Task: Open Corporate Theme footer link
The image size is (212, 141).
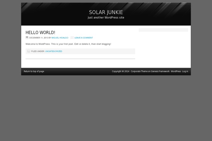Action: pyautogui.click(x=139, y=71)
